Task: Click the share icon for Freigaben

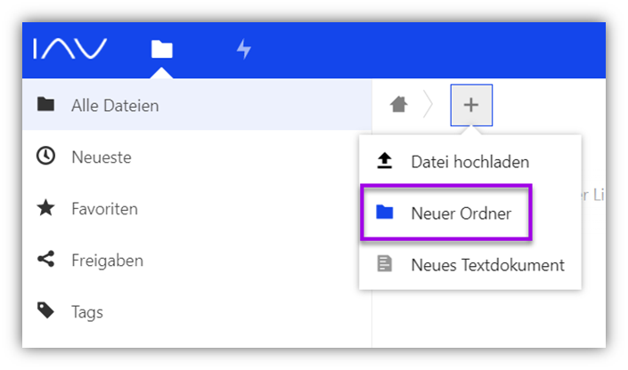Action: click(45, 260)
